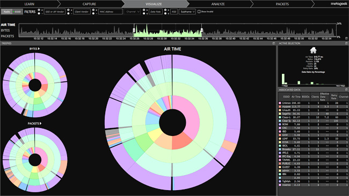
Task: Open the Channel dropdown
Action: tap(133, 12)
